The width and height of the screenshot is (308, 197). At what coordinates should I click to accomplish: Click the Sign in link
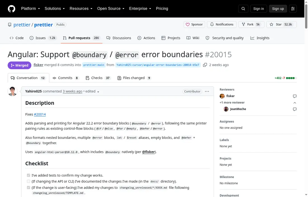click(258, 9)
